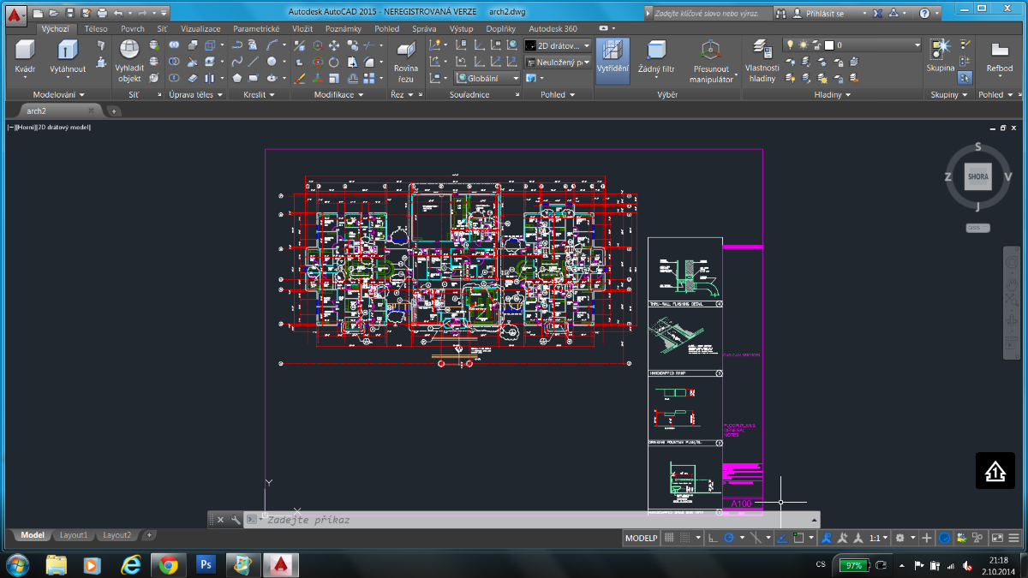Click the Přihlásit se sign-in button
The height and width of the screenshot is (578, 1028).
click(x=824, y=14)
